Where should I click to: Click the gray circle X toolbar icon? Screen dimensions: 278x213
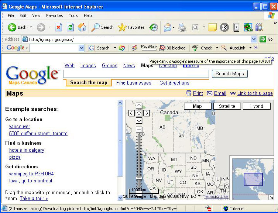pyautogui.click(x=224, y=27)
